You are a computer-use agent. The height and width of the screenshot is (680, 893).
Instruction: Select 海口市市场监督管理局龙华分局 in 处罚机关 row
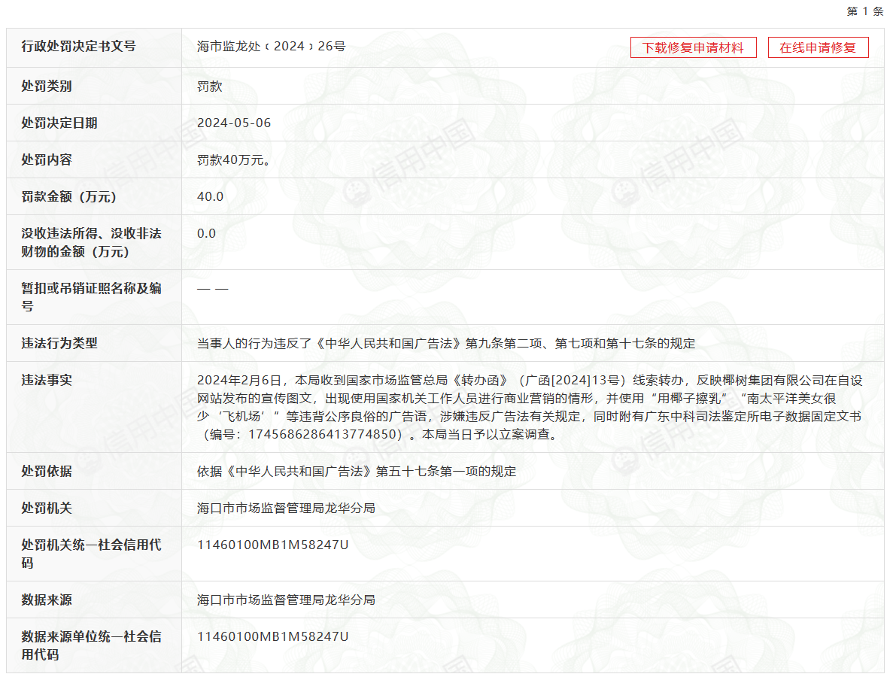pos(286,508)
